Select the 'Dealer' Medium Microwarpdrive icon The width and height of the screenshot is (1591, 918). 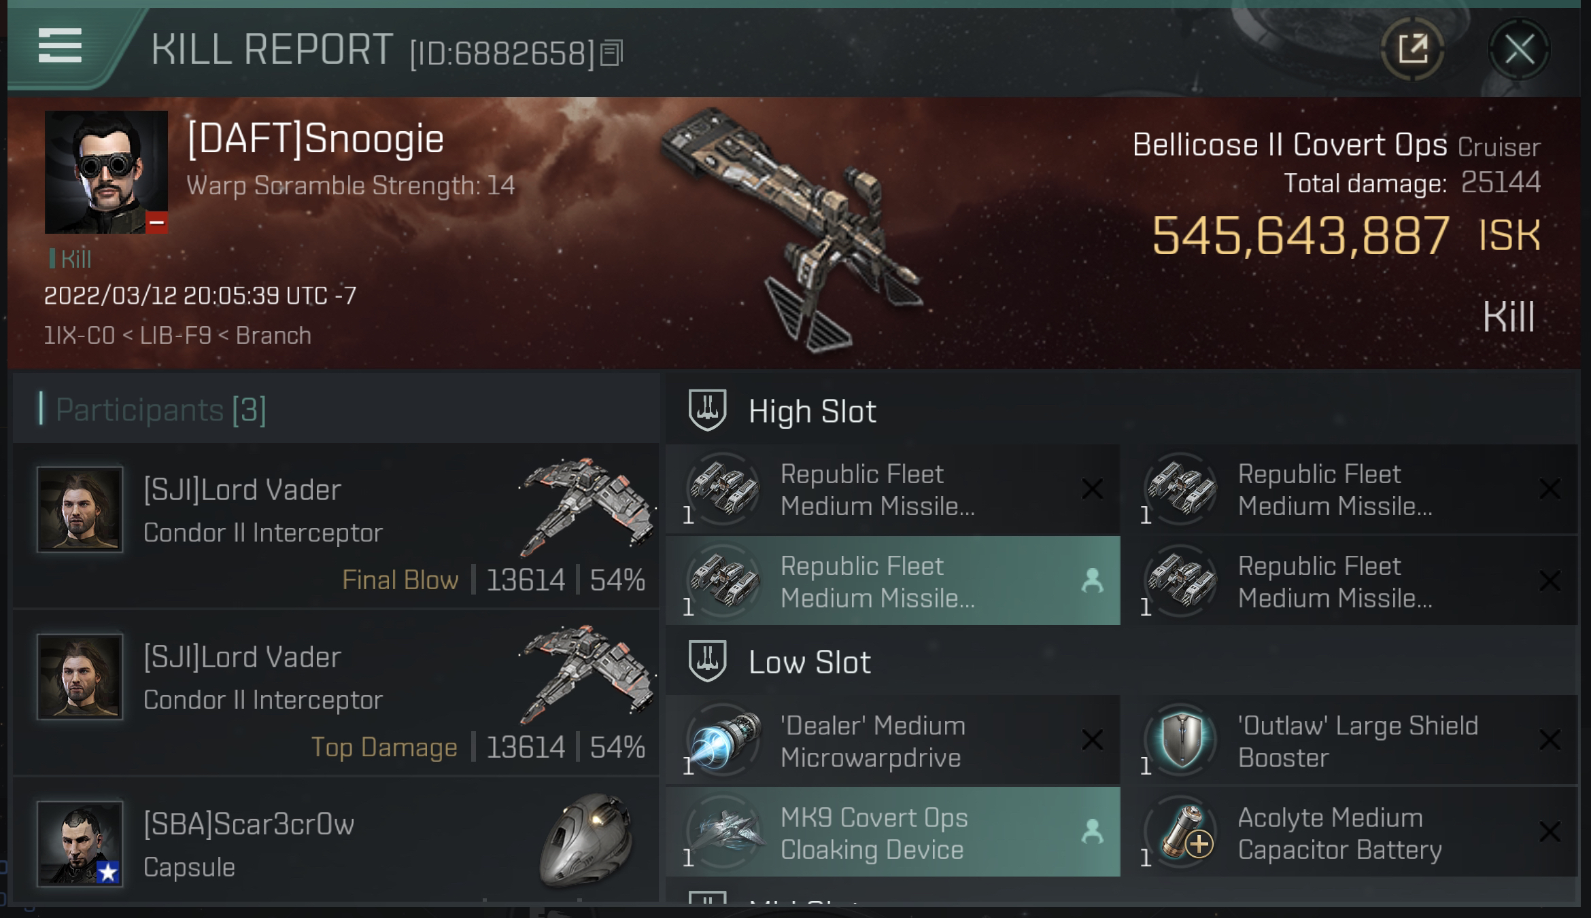(723, 741)
